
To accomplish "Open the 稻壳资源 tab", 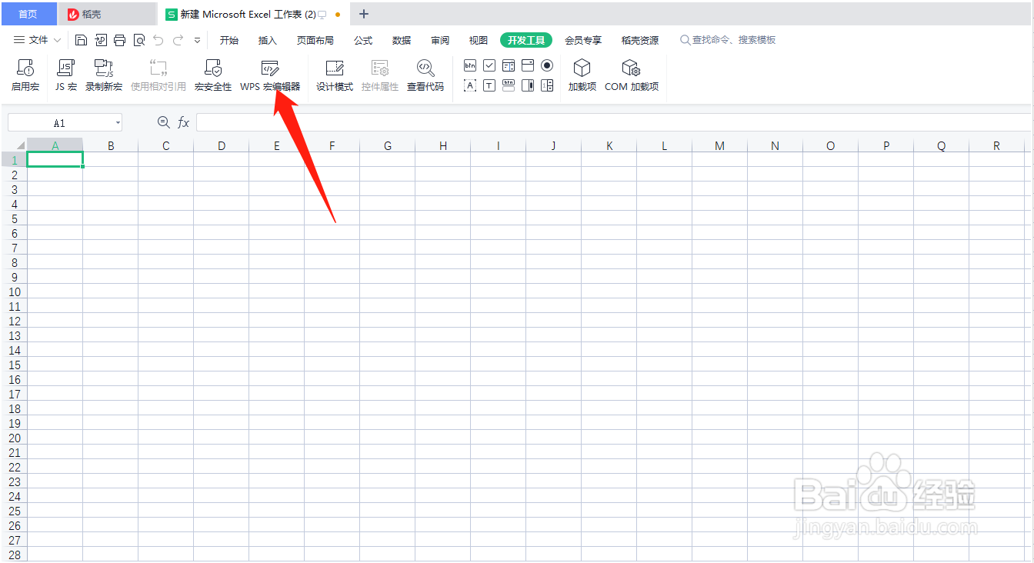I will 640,40.
